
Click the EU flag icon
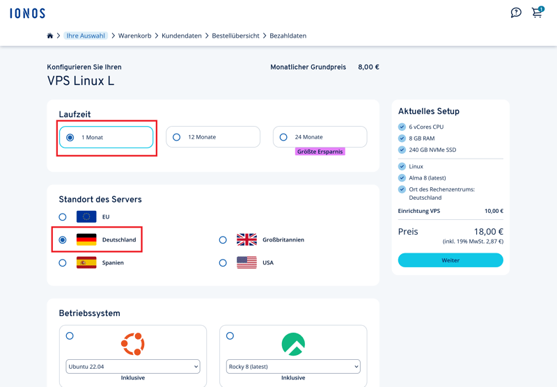[x=86, y=217]
